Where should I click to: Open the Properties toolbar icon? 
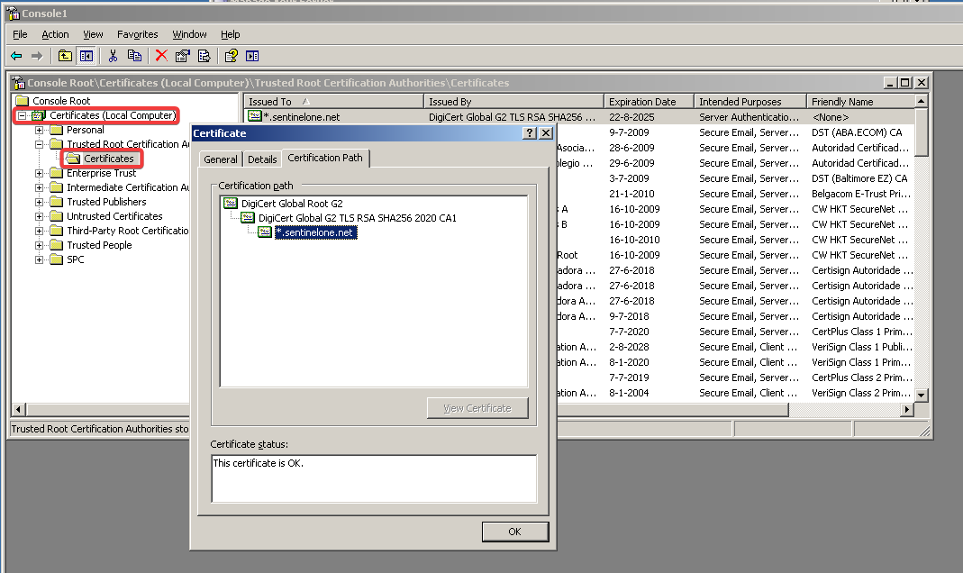(x=183, y=56)
